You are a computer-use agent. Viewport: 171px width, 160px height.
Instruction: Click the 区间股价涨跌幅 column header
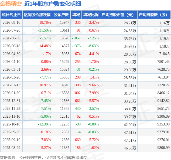tap(37, 15)
